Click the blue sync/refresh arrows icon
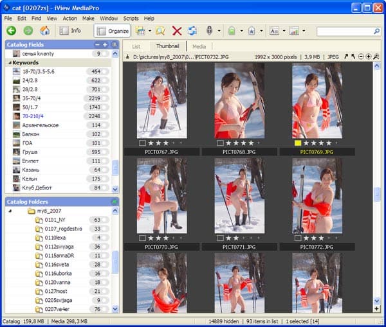This screenshot has width=386, height=327. (x=192, y=31)
